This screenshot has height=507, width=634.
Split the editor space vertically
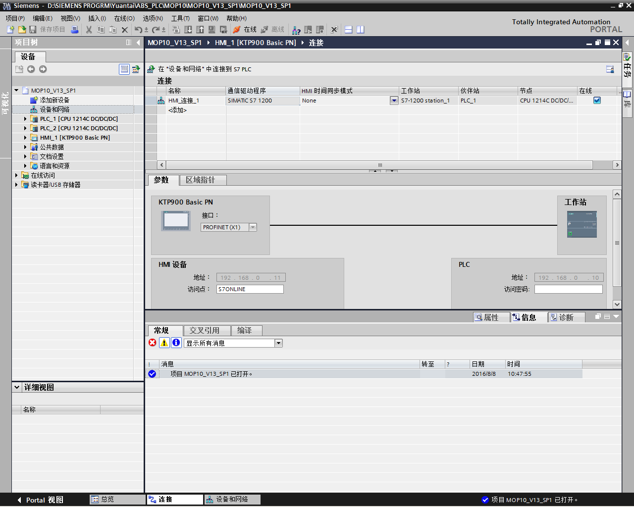click(361, 30)
